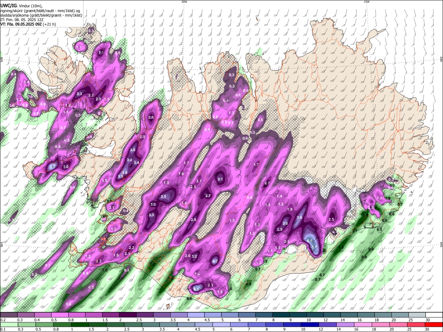Click the 'slydda/snjókoma' legend description line
The image size is (443, 332).
41,15
